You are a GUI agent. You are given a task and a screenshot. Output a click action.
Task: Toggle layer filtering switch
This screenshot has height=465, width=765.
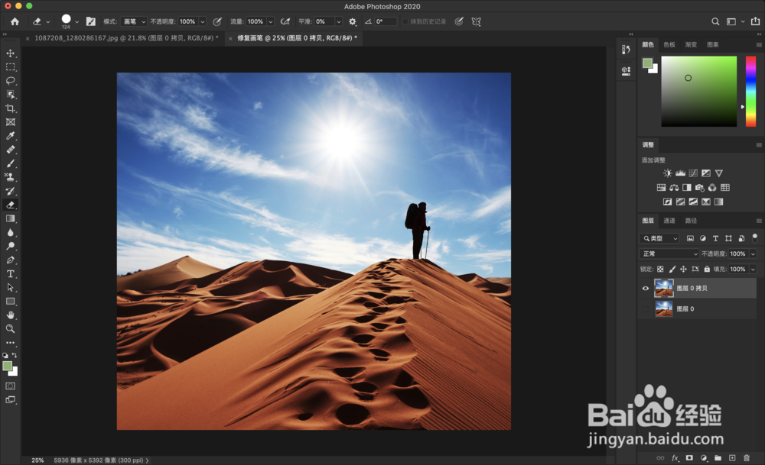755,238
